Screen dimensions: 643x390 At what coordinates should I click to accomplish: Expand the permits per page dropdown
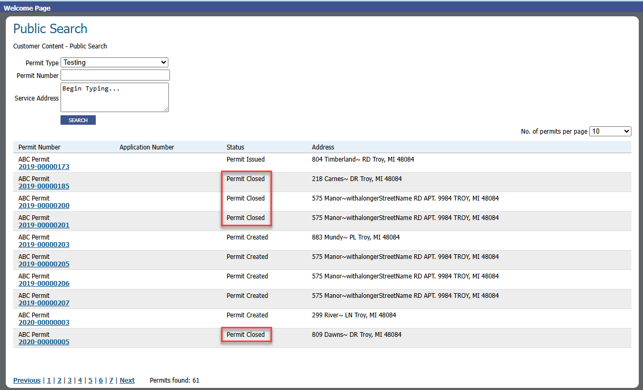[x=610, y=131]
